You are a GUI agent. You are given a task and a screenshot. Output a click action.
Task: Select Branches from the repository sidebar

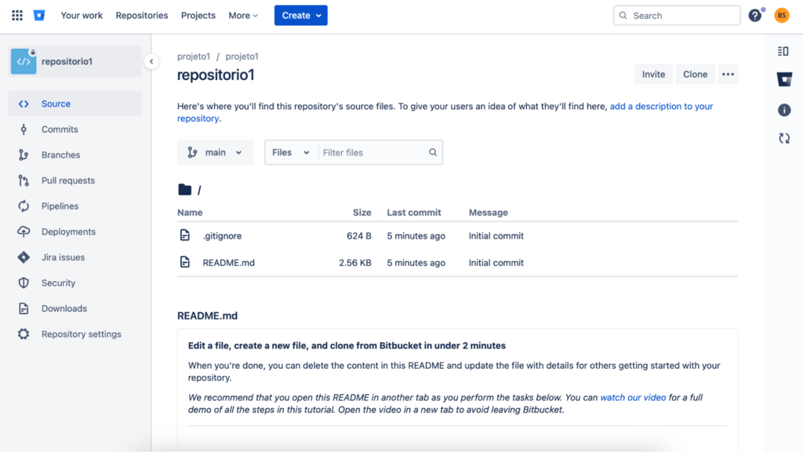(60, 155)
